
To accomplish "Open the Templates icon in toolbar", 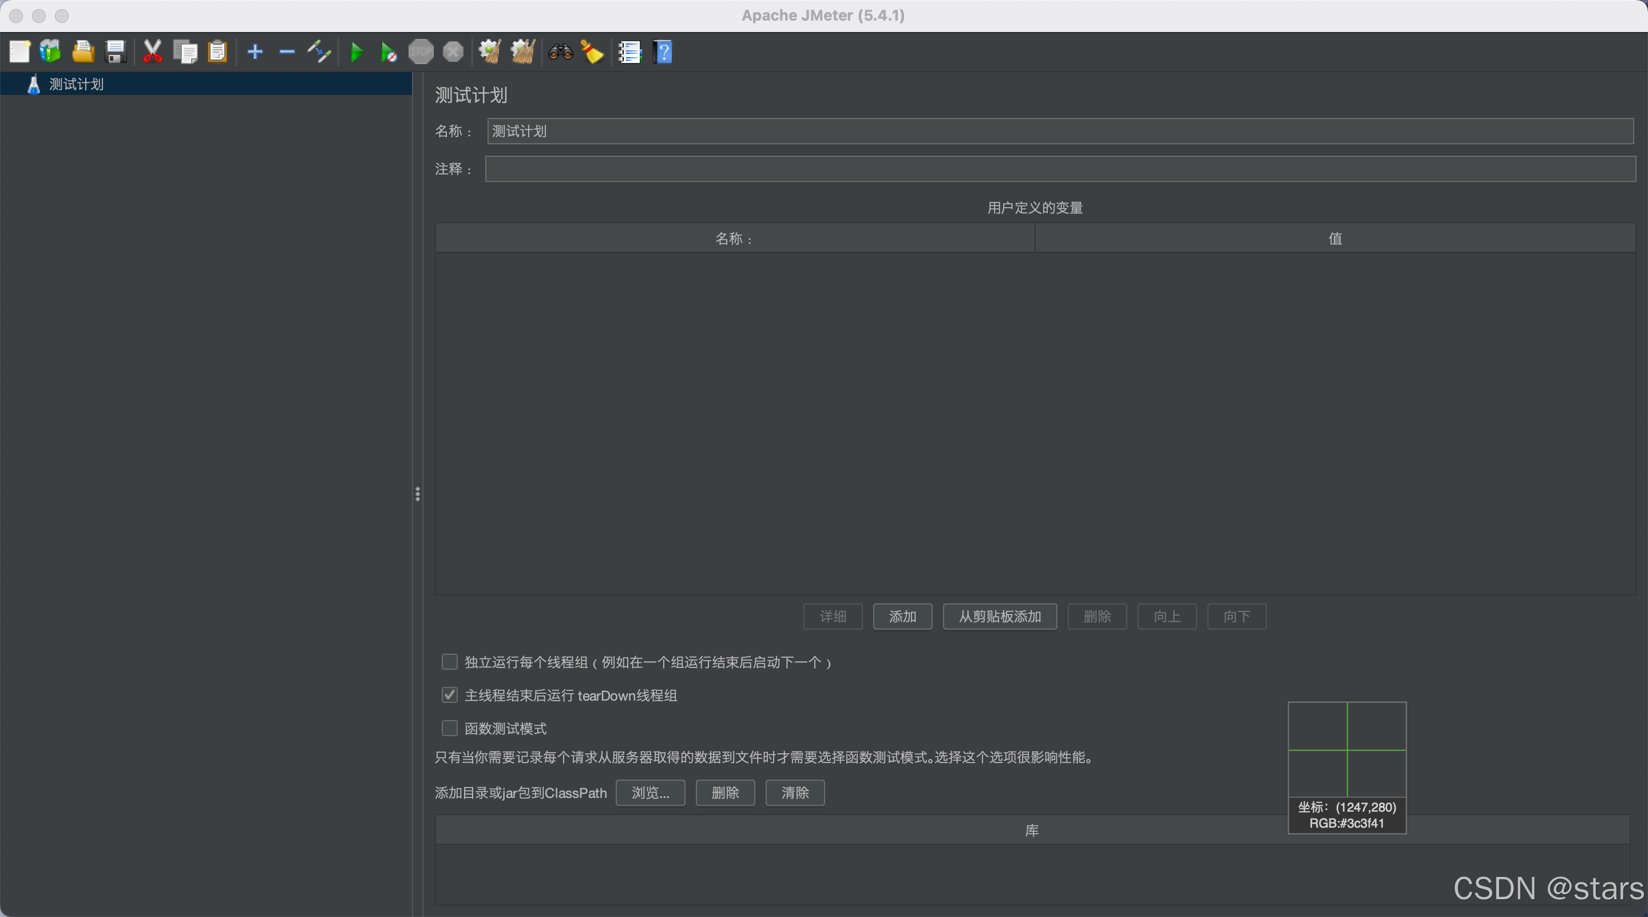I will 50,52.
